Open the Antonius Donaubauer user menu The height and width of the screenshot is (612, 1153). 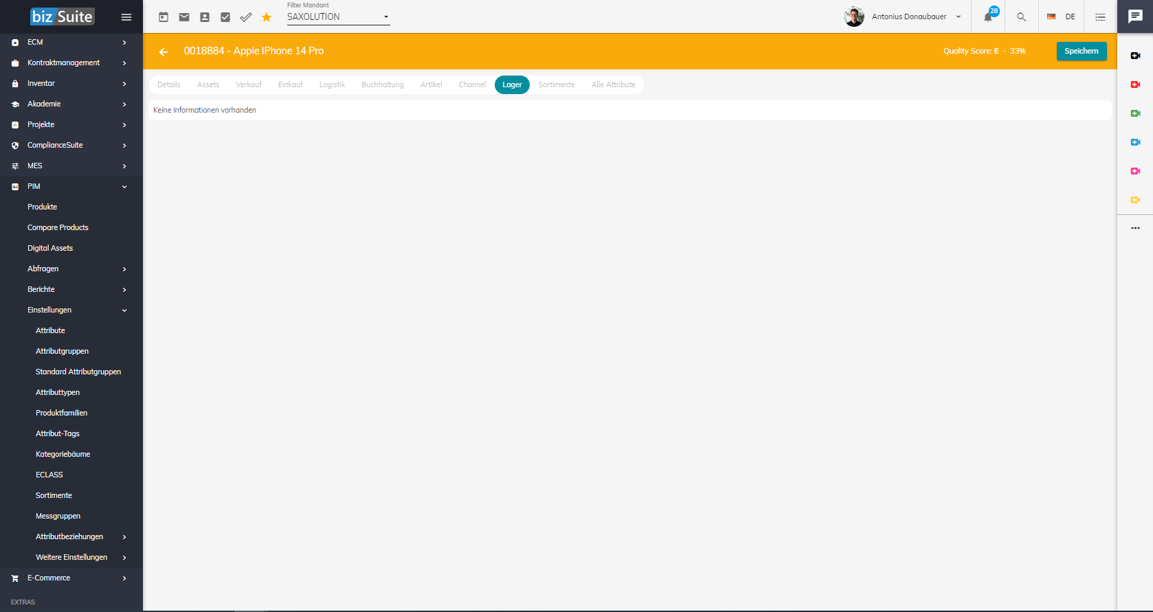(903, 16)
